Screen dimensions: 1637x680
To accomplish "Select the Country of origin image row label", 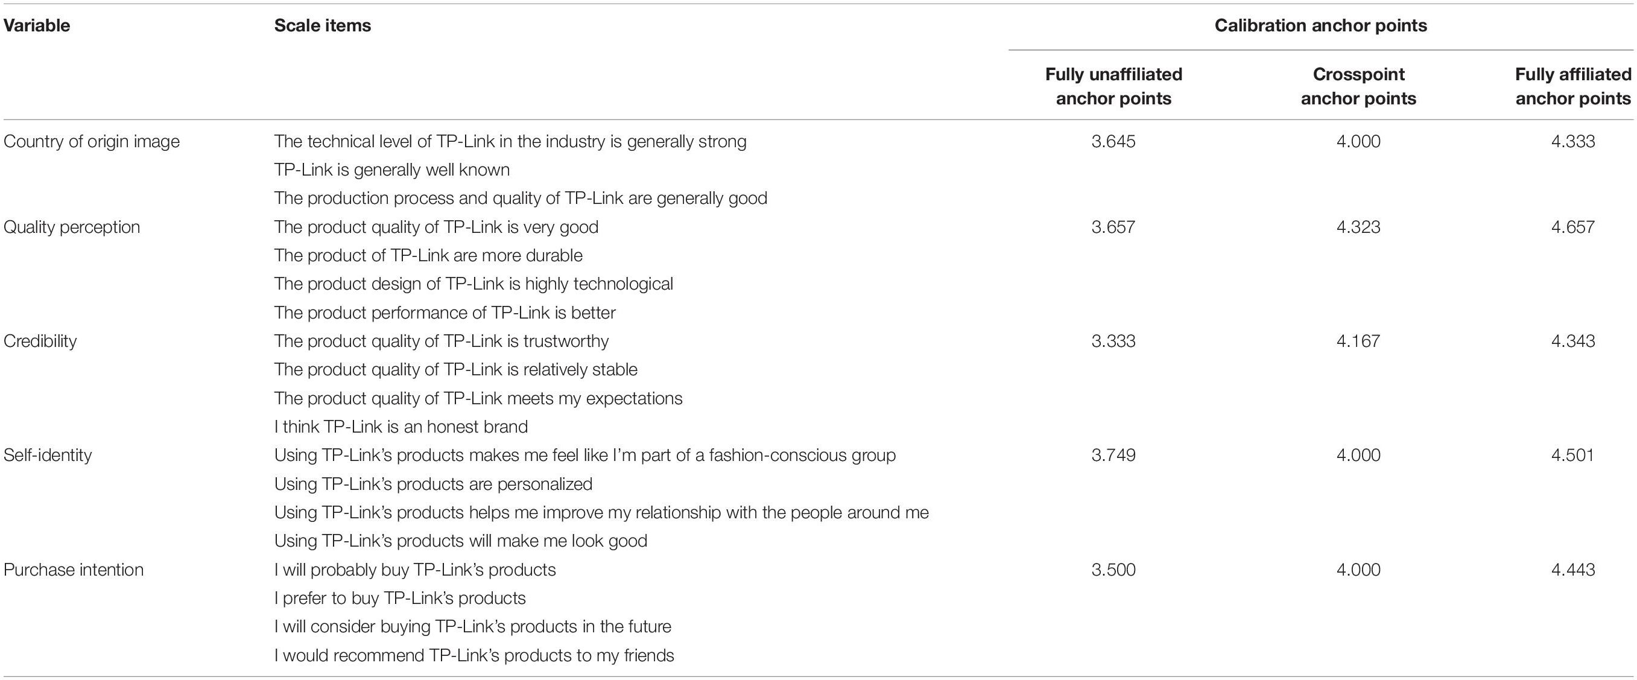I will (x=92, y=141).
